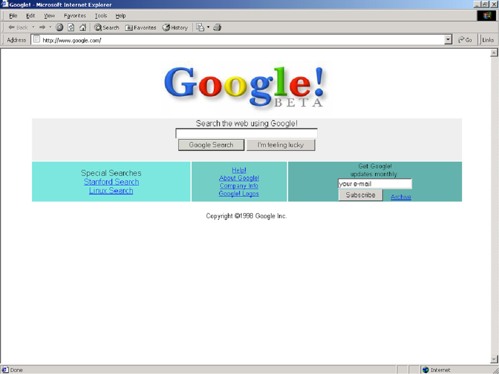The image size is (499, 374).
Task: Open the Mail button dropdown arrow
Action: pos(208,27)
